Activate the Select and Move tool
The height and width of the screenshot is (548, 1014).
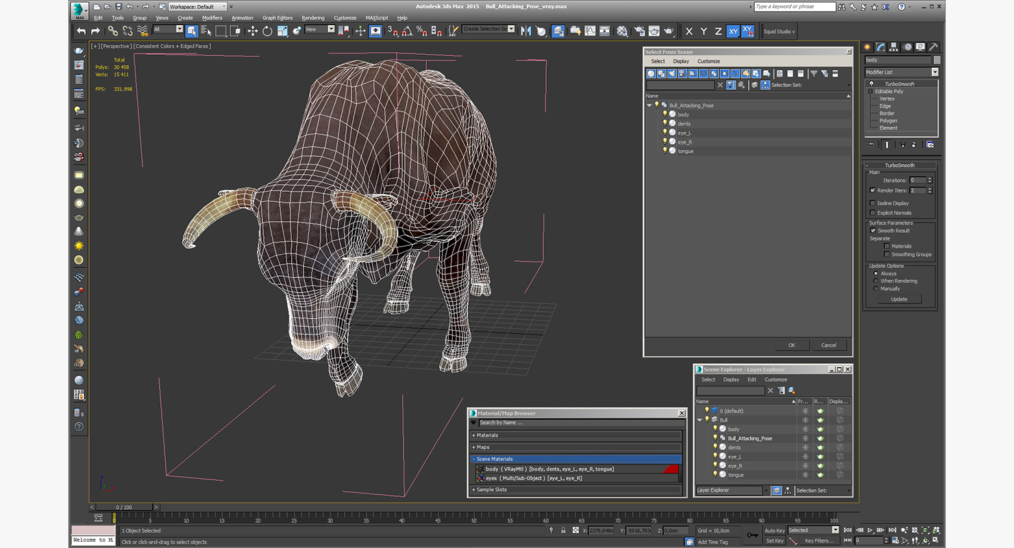(252, 31)
